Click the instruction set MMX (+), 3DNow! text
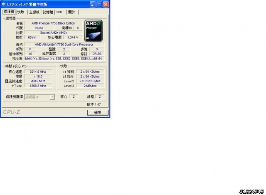Viewport: 266px width, 195px height. click(64, 59)
